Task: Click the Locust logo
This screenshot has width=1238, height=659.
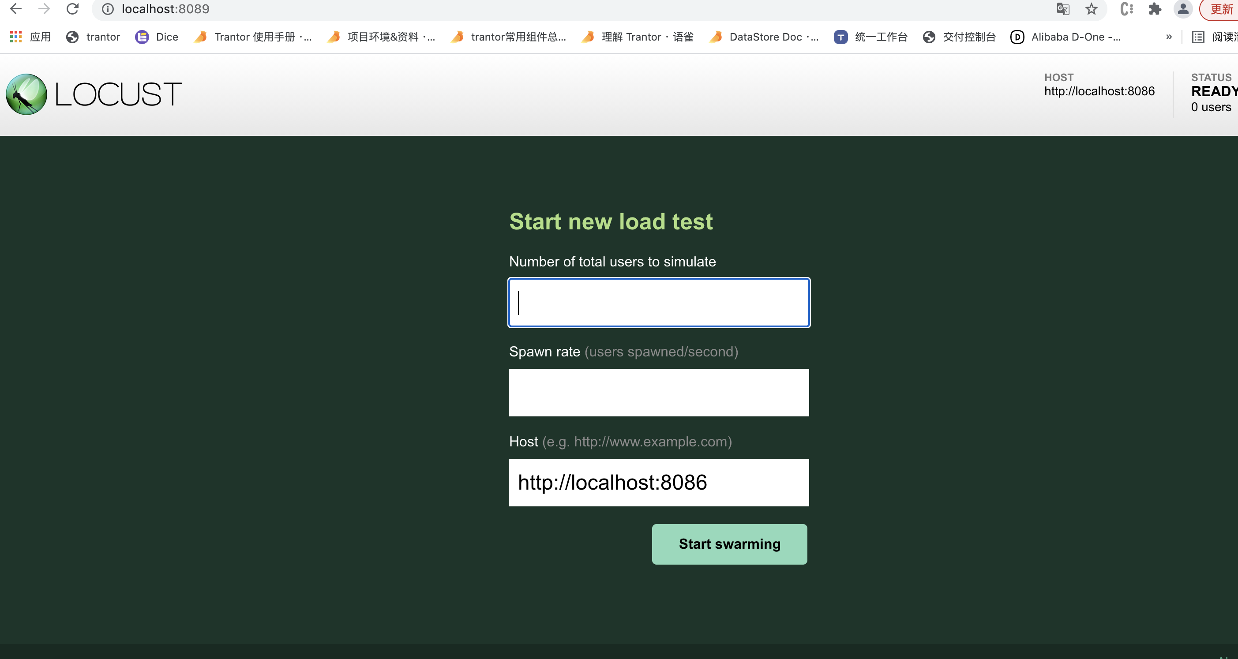Action: point(94,94)
